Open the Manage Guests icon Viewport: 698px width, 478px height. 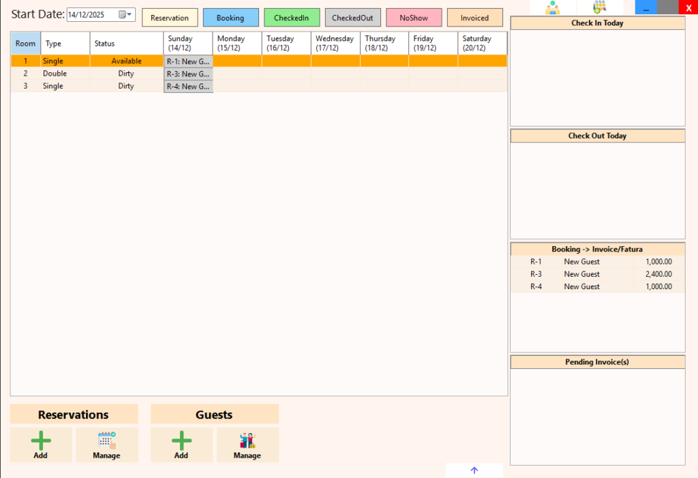[247, 440]
